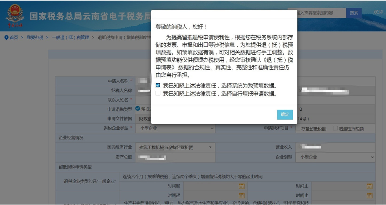This screenshot has height=205, width=386.
Task: Open 企业划型 dropdown
Action: pyautogui.click(x=335, y=157)
